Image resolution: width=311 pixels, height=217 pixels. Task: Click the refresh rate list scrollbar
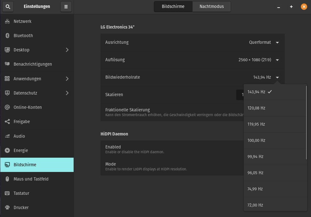click(306, 122)
